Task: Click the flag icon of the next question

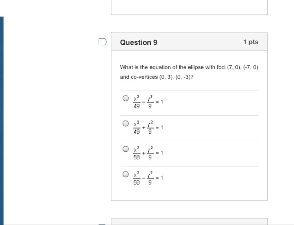Action: pyautogui.click(x=102, y=224)
